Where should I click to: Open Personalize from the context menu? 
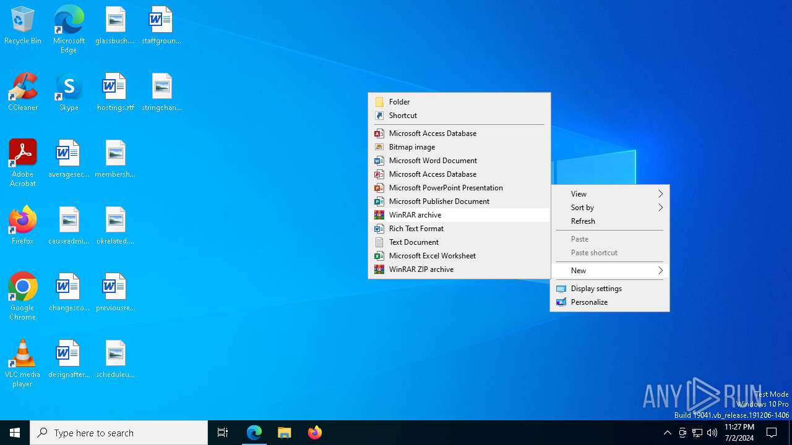click(x=609, y=302)
